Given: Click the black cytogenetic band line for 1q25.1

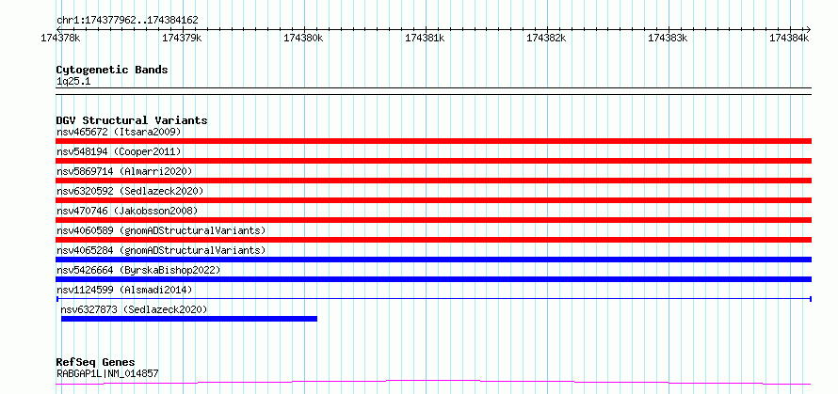Looking at the screenshot, I should coord(433,91).
